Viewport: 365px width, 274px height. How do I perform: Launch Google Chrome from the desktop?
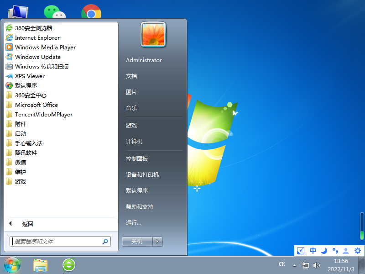[x=91, y=9]
